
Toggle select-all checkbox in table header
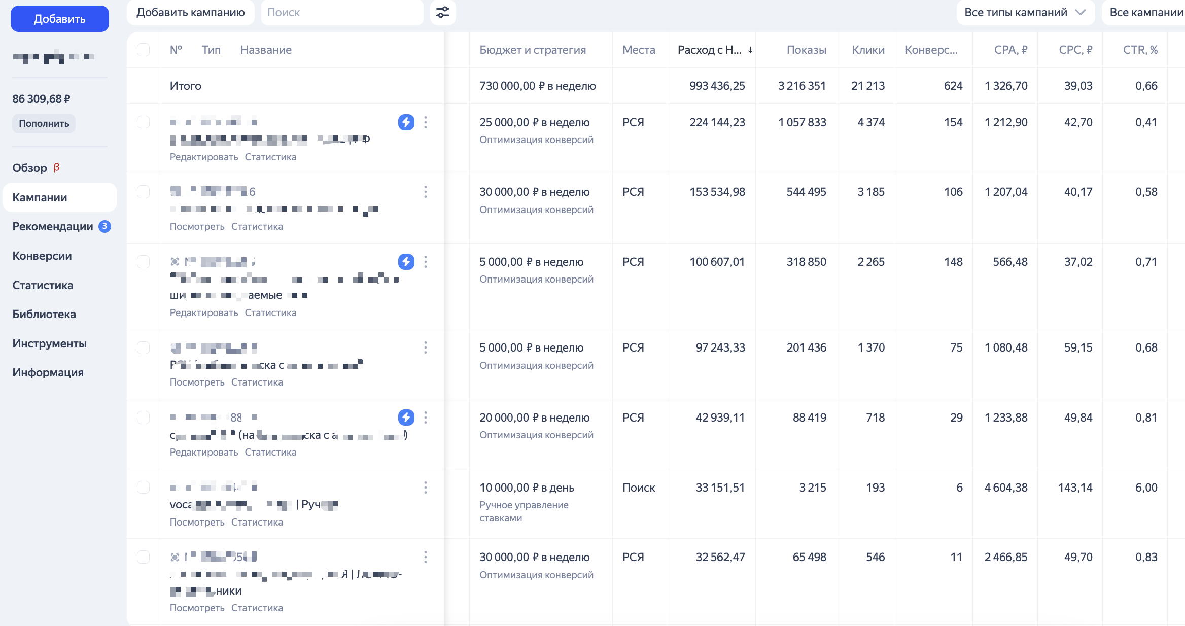coord(144,50)
